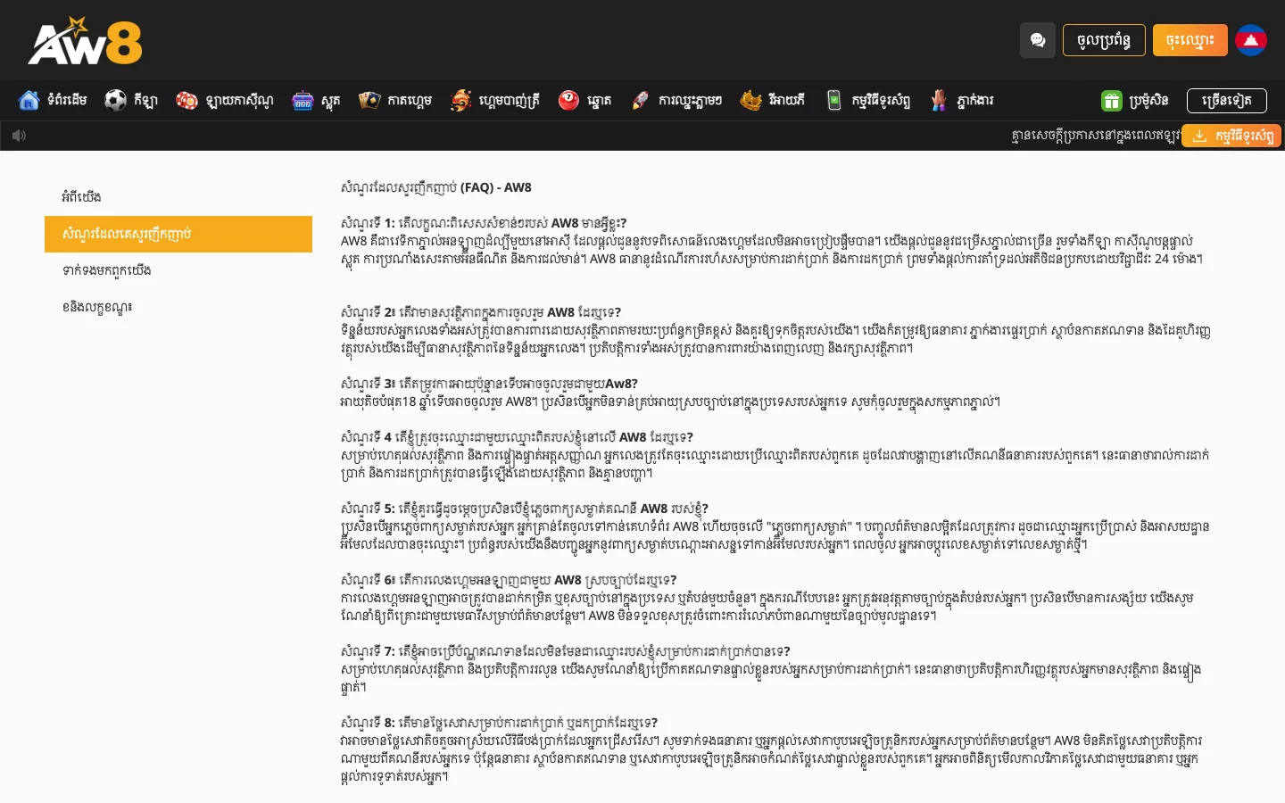This screenshot has width=1285, height=803.
Task: Click the AW8 logo
Action: click(85, 41)
